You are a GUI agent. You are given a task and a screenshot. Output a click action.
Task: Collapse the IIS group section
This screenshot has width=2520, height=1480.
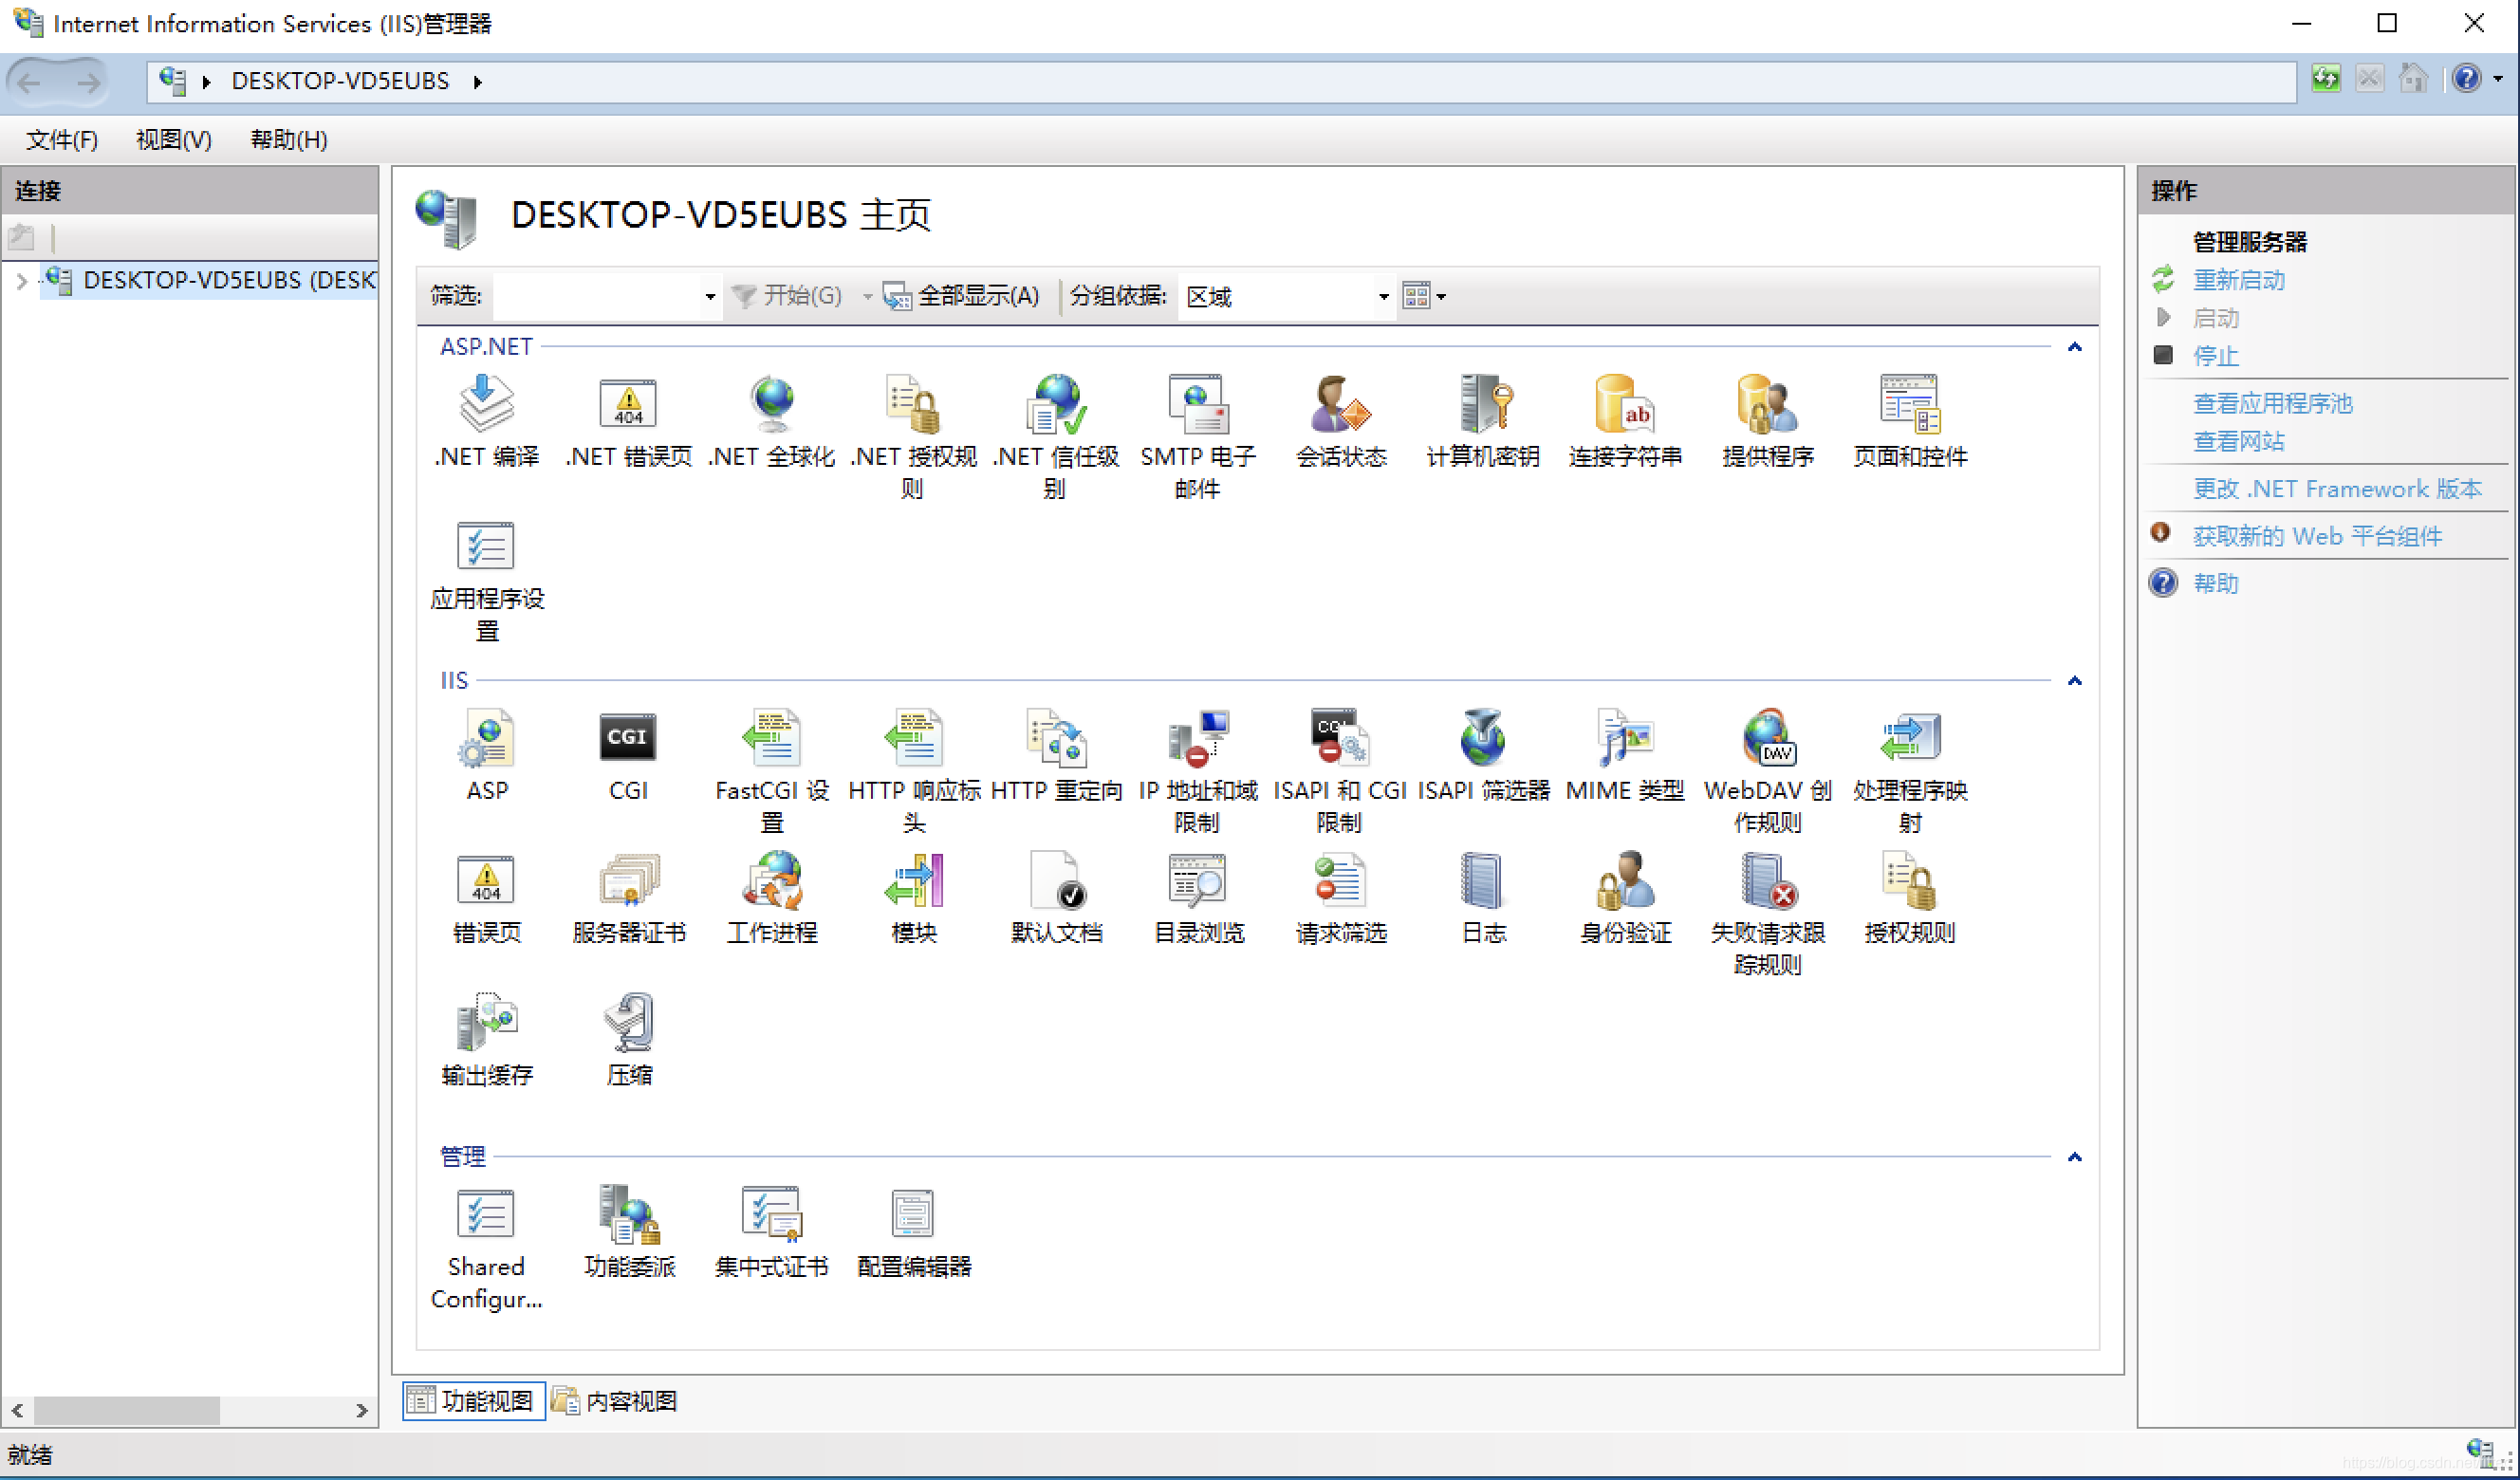pyautogui.click(x=2075, y=681)
